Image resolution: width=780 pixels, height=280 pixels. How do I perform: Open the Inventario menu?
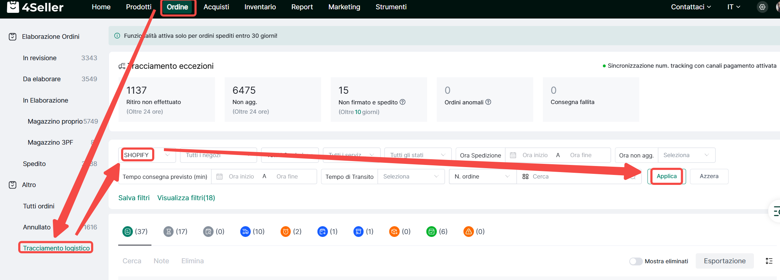(260, 7)
